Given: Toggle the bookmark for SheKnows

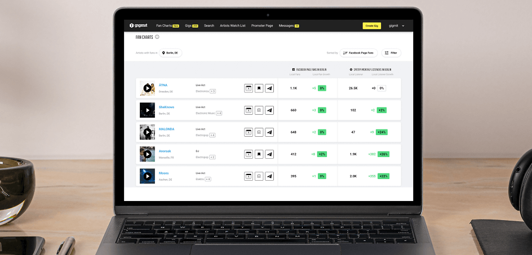Looking at the screenshot, I should coord(259,110).
